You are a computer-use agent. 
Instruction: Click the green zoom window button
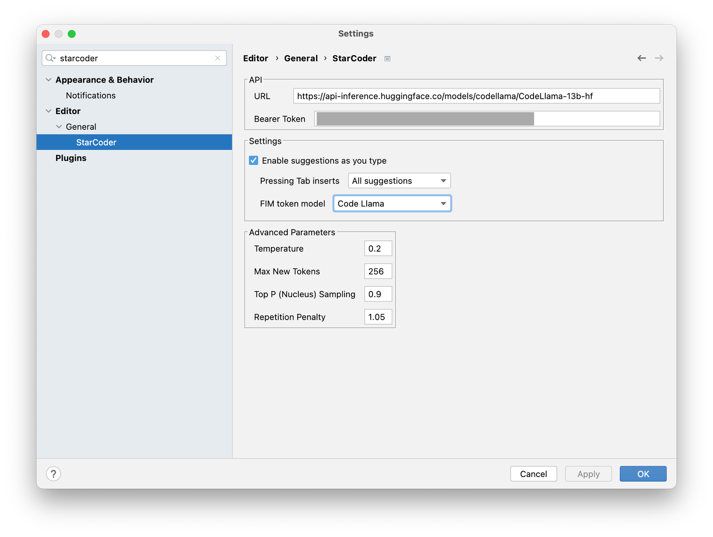click(x=72, y=34)
